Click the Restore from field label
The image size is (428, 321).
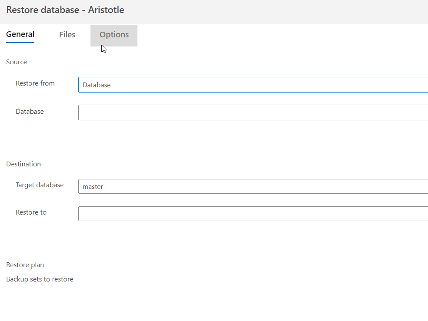pyautogui.click(x=35, y=83)
